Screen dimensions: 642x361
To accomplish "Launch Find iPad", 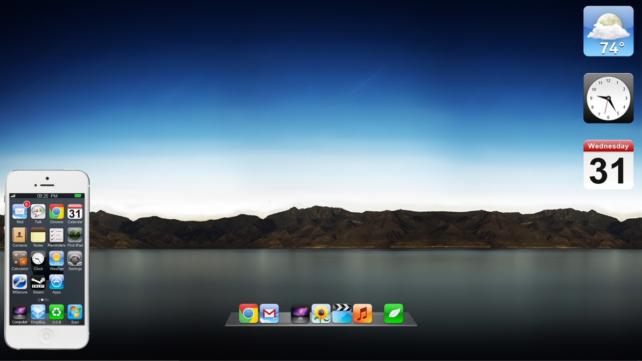I will point(74,235).
